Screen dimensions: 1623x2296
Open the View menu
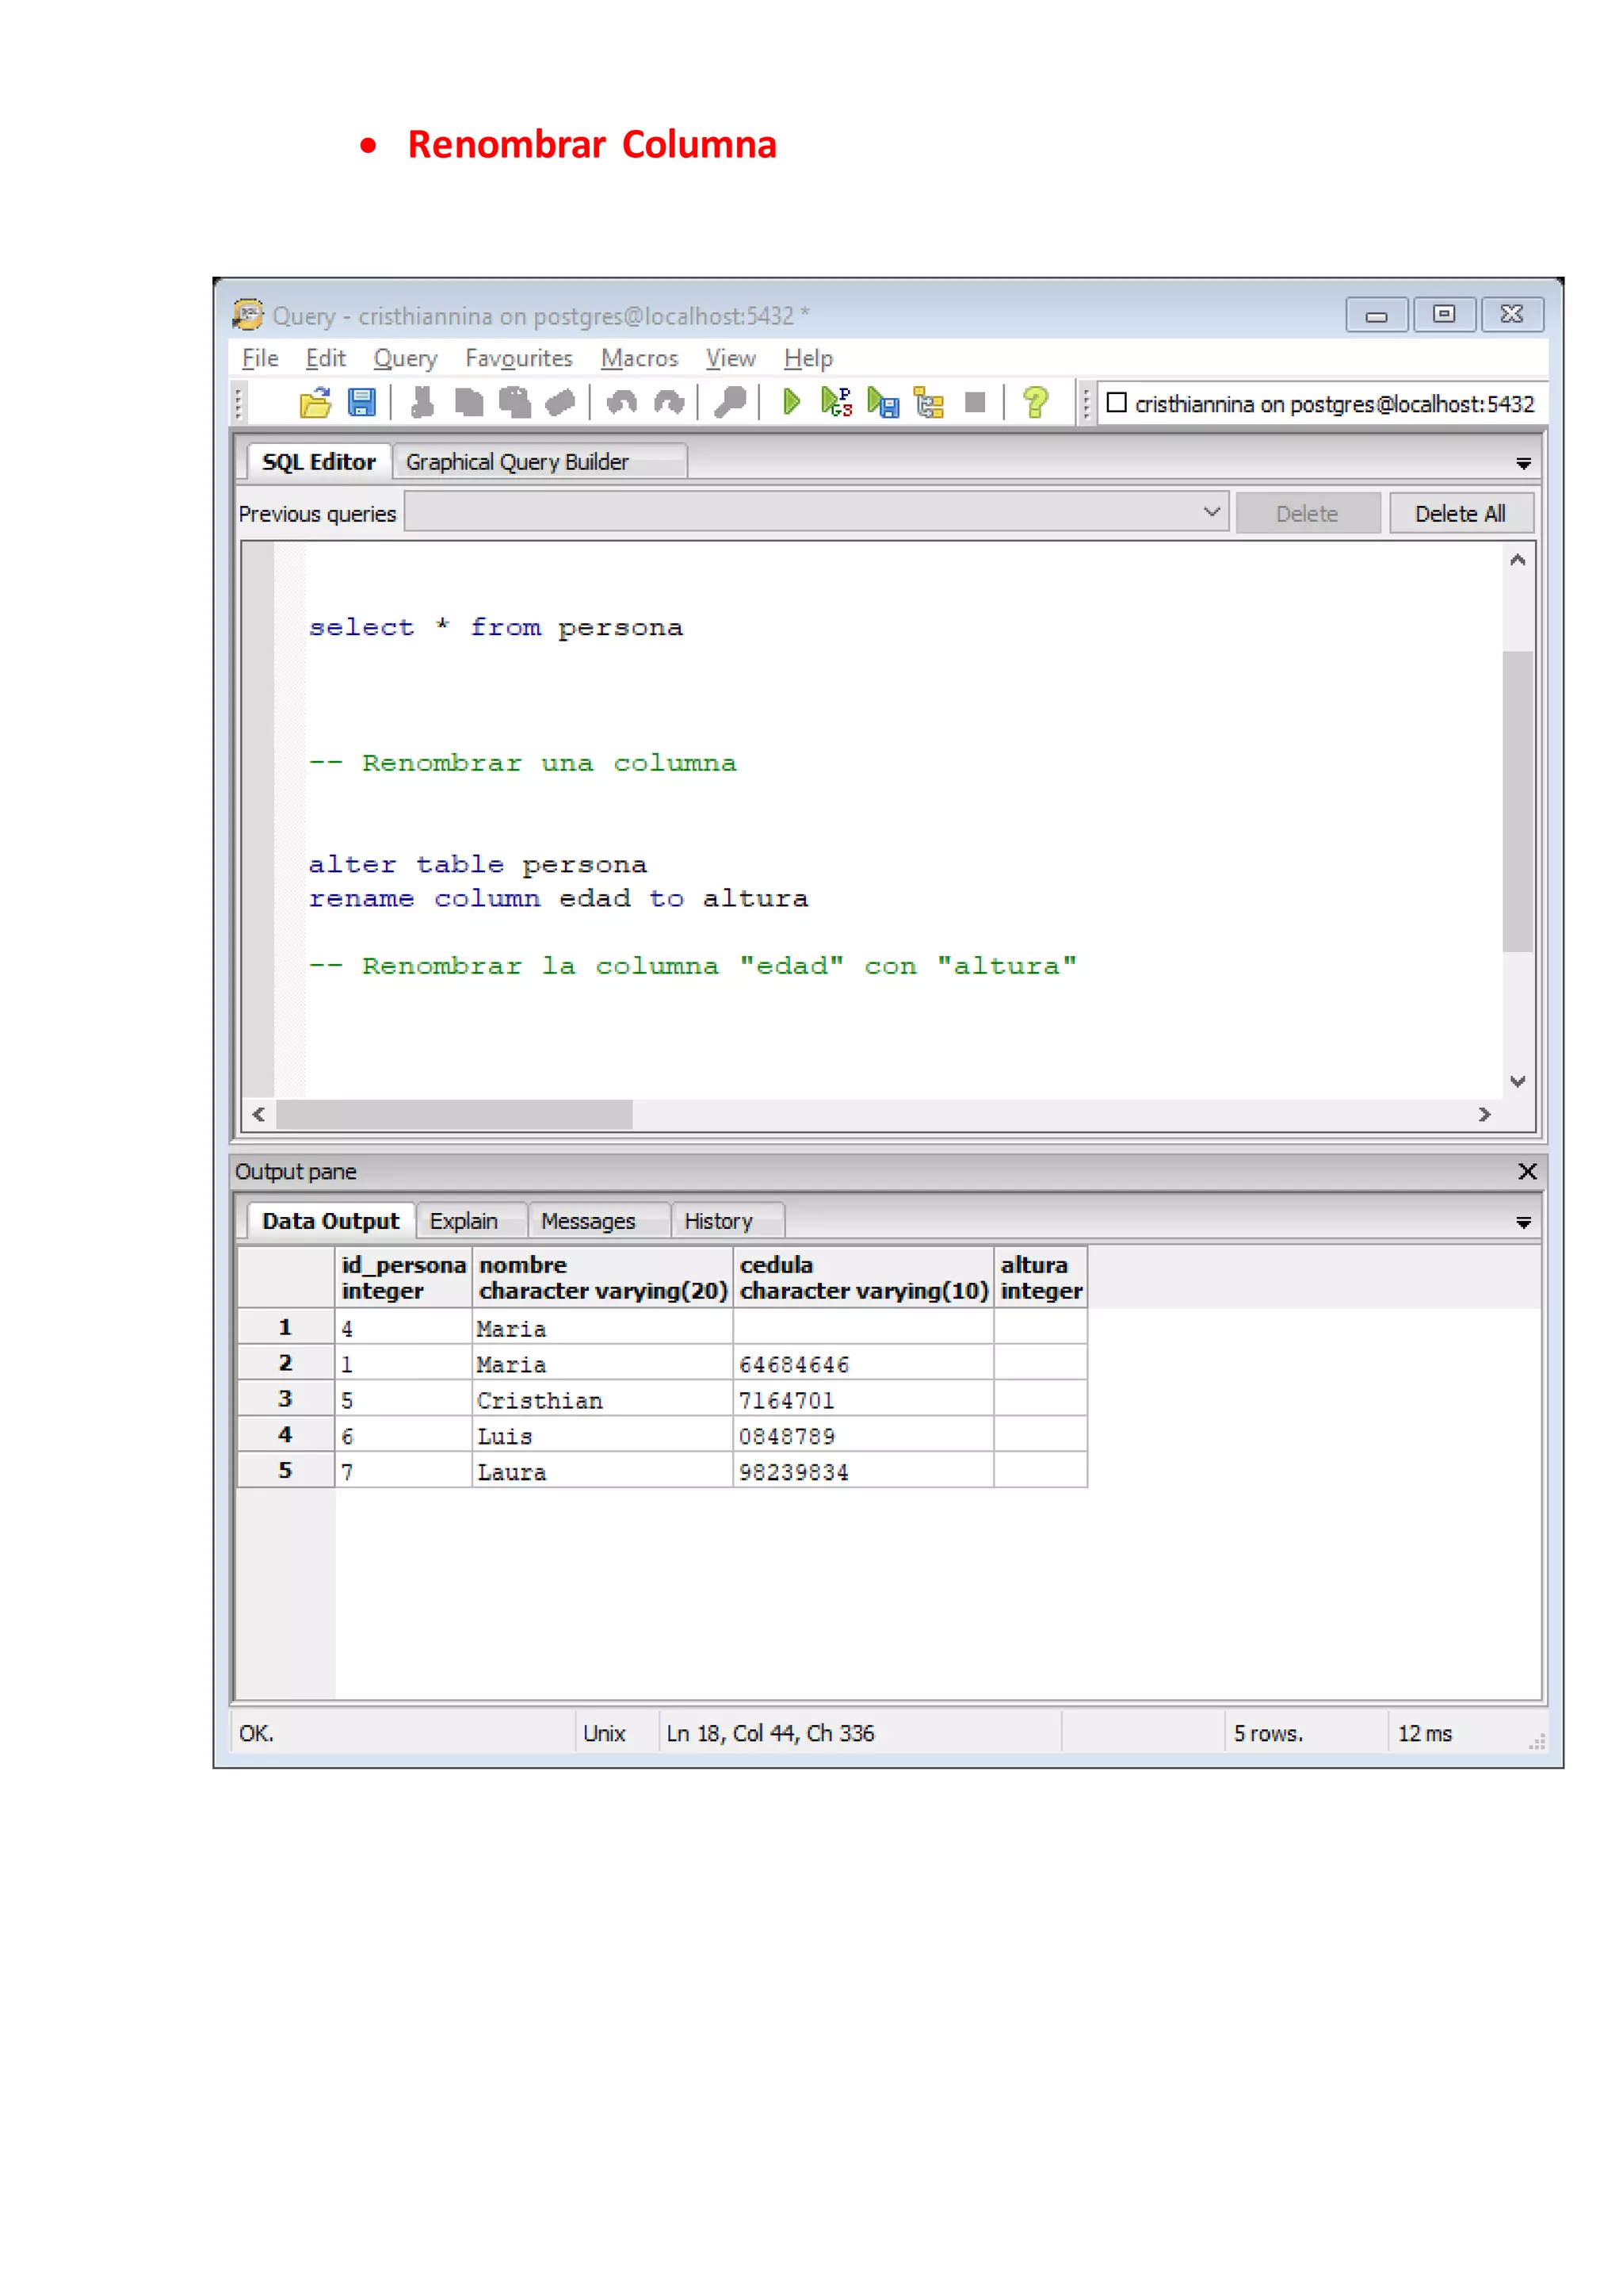point(731,358)
